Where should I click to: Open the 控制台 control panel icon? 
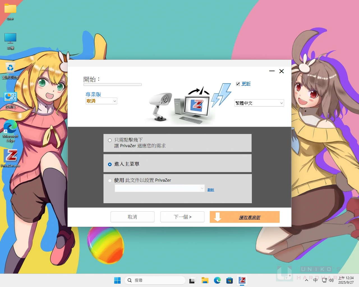[x=10, y=100]
